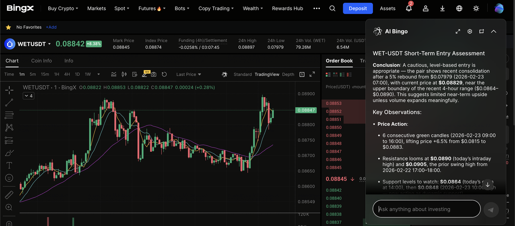Open the chart indicators icon

click(x=114, y=74)
